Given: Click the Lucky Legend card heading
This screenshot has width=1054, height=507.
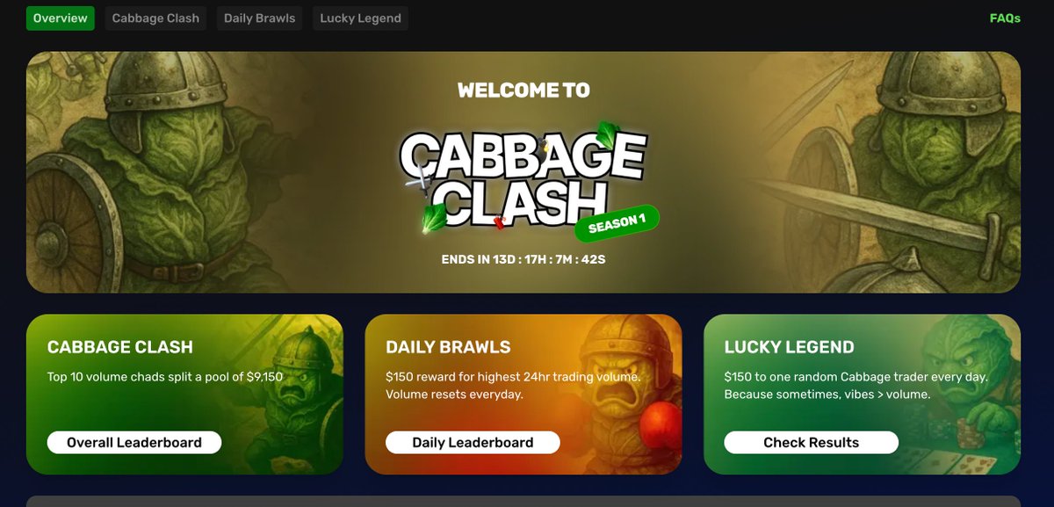Looking at the screenshot, I should coord(790,347).
